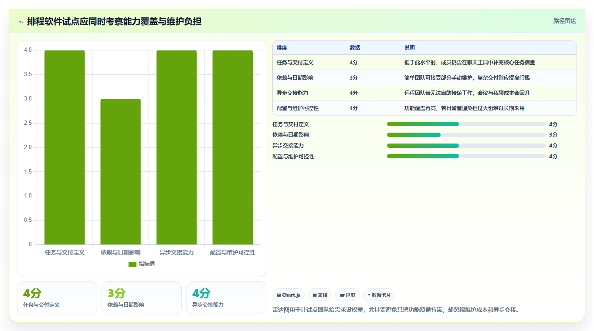Click the 异步交接能力 bar in chart
This screenshot has width=594, height=331.
177,147
